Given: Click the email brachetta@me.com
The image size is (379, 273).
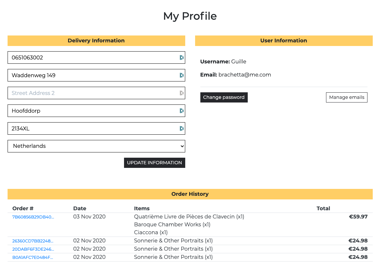Looking at the screenshot, I should pyautogui.click(x=245, y=75).
